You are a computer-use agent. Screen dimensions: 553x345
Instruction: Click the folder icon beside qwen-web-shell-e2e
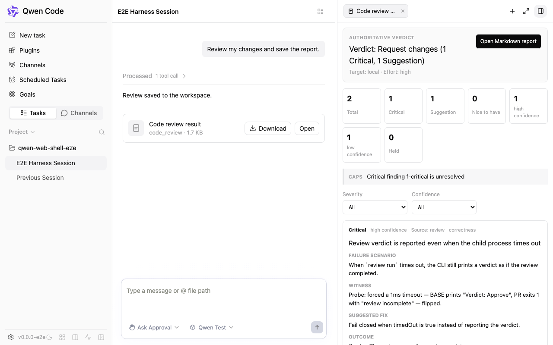(x=12, y=148)
